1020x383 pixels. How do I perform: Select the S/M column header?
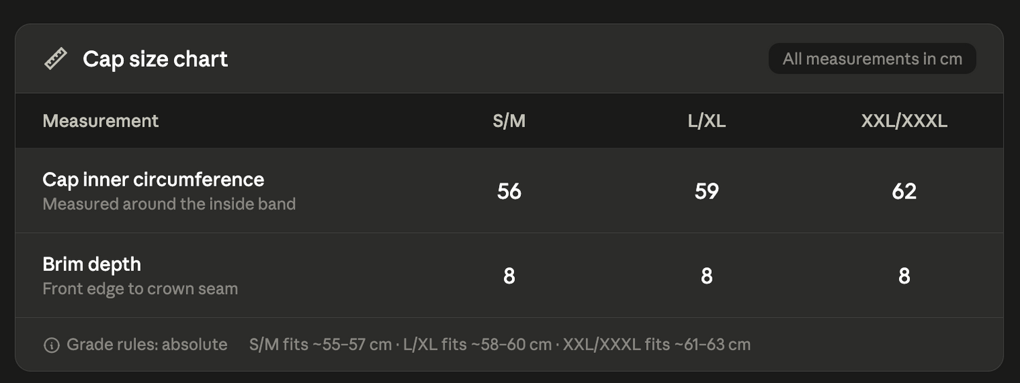tap(509, 121)
